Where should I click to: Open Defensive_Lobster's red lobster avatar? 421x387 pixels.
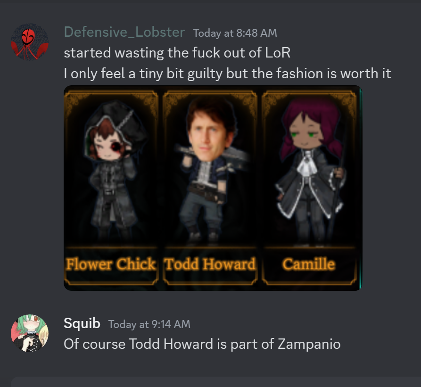click(30, 41)
